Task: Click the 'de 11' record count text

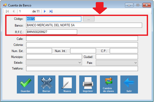Action: [36, 11]
